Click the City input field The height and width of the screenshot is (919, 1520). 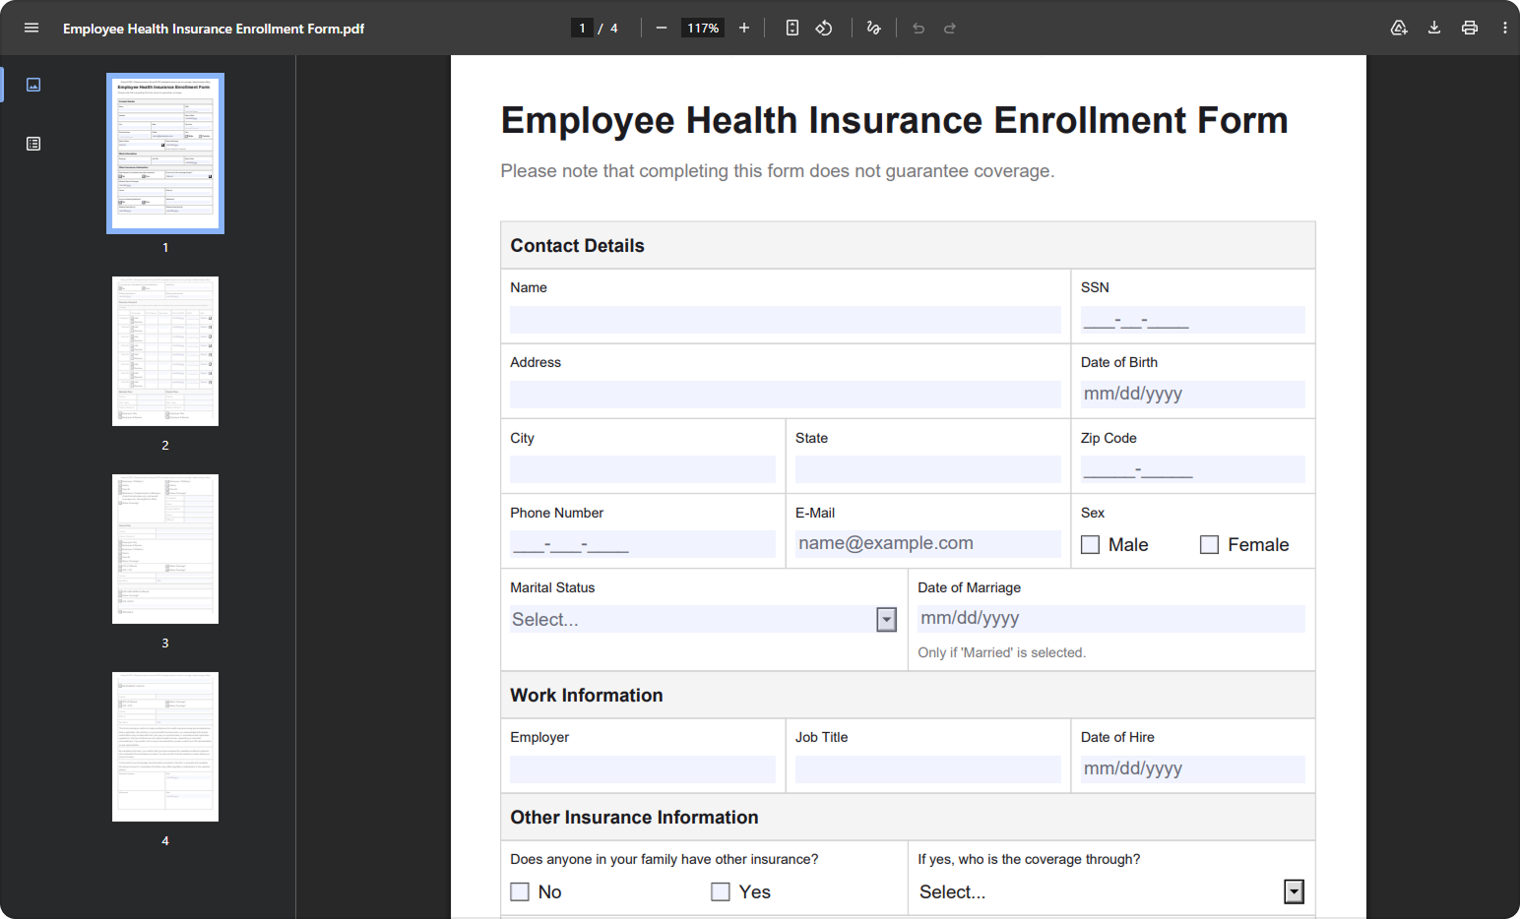tap(643, 469)
